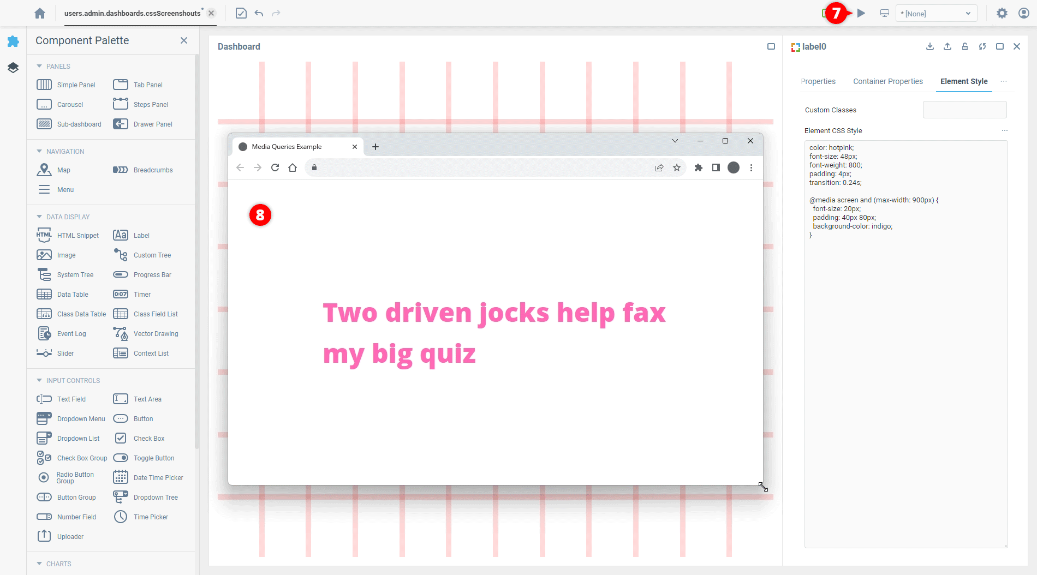Open the [None] dropdown in top bar
The image size is (1037, 575).
tap(936, 13)
